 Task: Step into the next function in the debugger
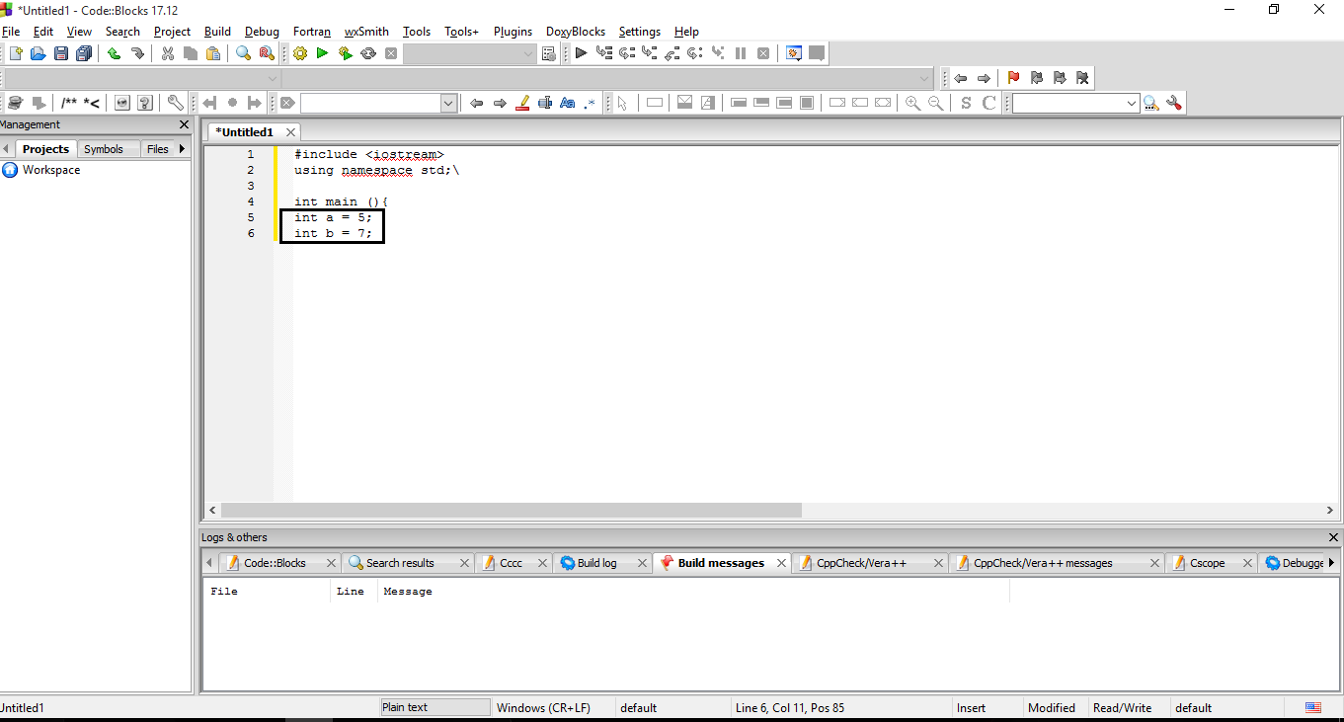point(648,52)
